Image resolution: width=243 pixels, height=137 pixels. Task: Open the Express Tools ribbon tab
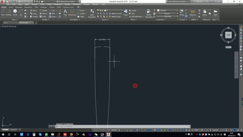click(x=68, y=7)
